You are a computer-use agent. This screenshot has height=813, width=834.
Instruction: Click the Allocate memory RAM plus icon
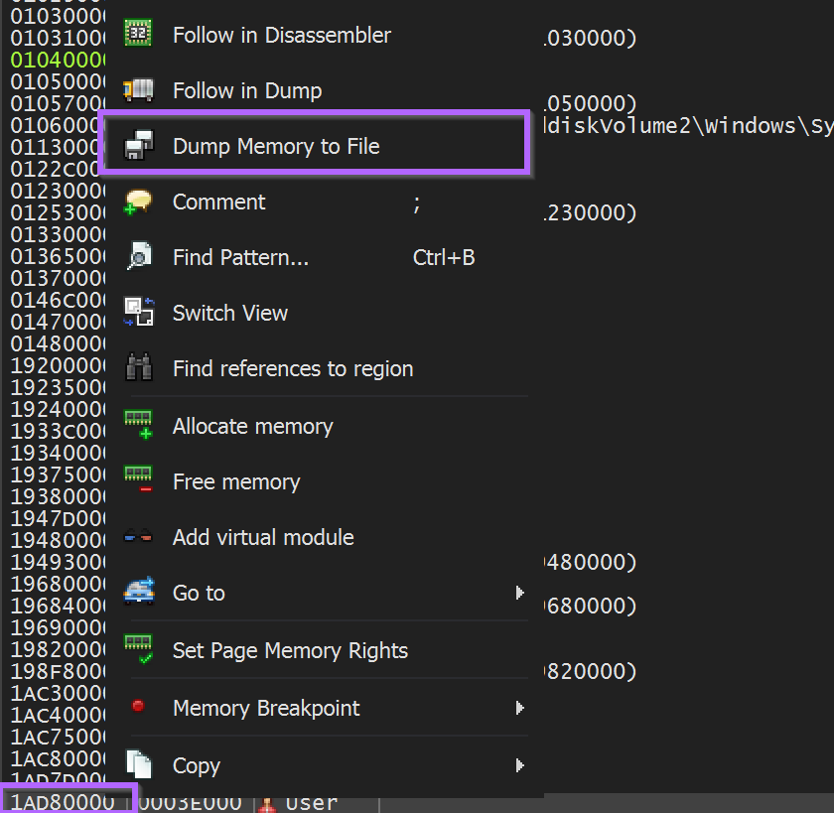click(x=138, y=425)
